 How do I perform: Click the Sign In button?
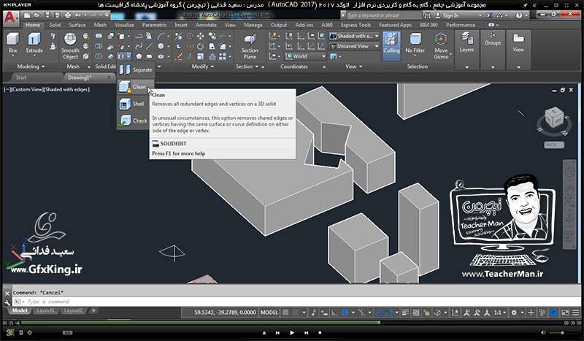point(447,15)
